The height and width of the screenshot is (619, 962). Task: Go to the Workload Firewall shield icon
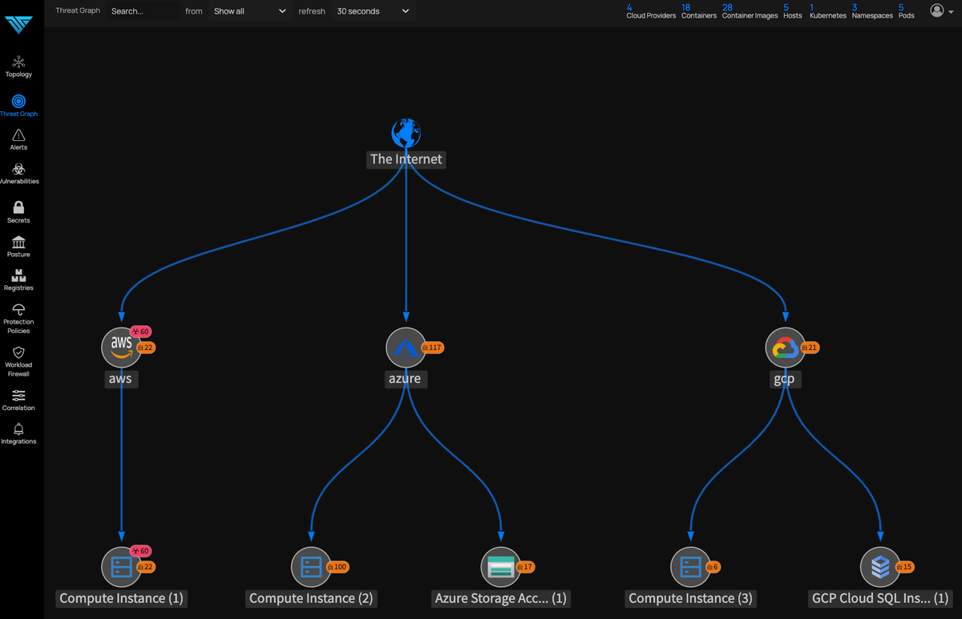pyautogui.click(x=18, y=352)
